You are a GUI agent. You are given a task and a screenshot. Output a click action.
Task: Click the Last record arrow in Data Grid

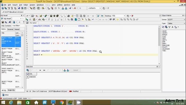click(x=44, y=70)
